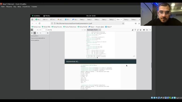This screenshot has width=182, height=102.
Task: Open VirtualBox Устройства menu
Action: coord(26,7)
